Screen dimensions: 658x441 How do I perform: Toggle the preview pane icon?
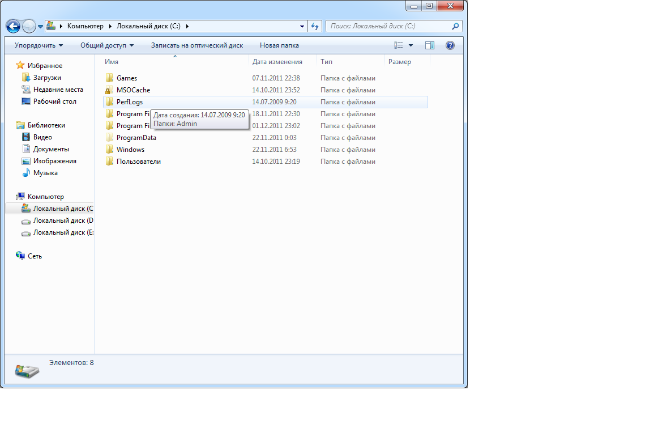(x=430, y=45)
